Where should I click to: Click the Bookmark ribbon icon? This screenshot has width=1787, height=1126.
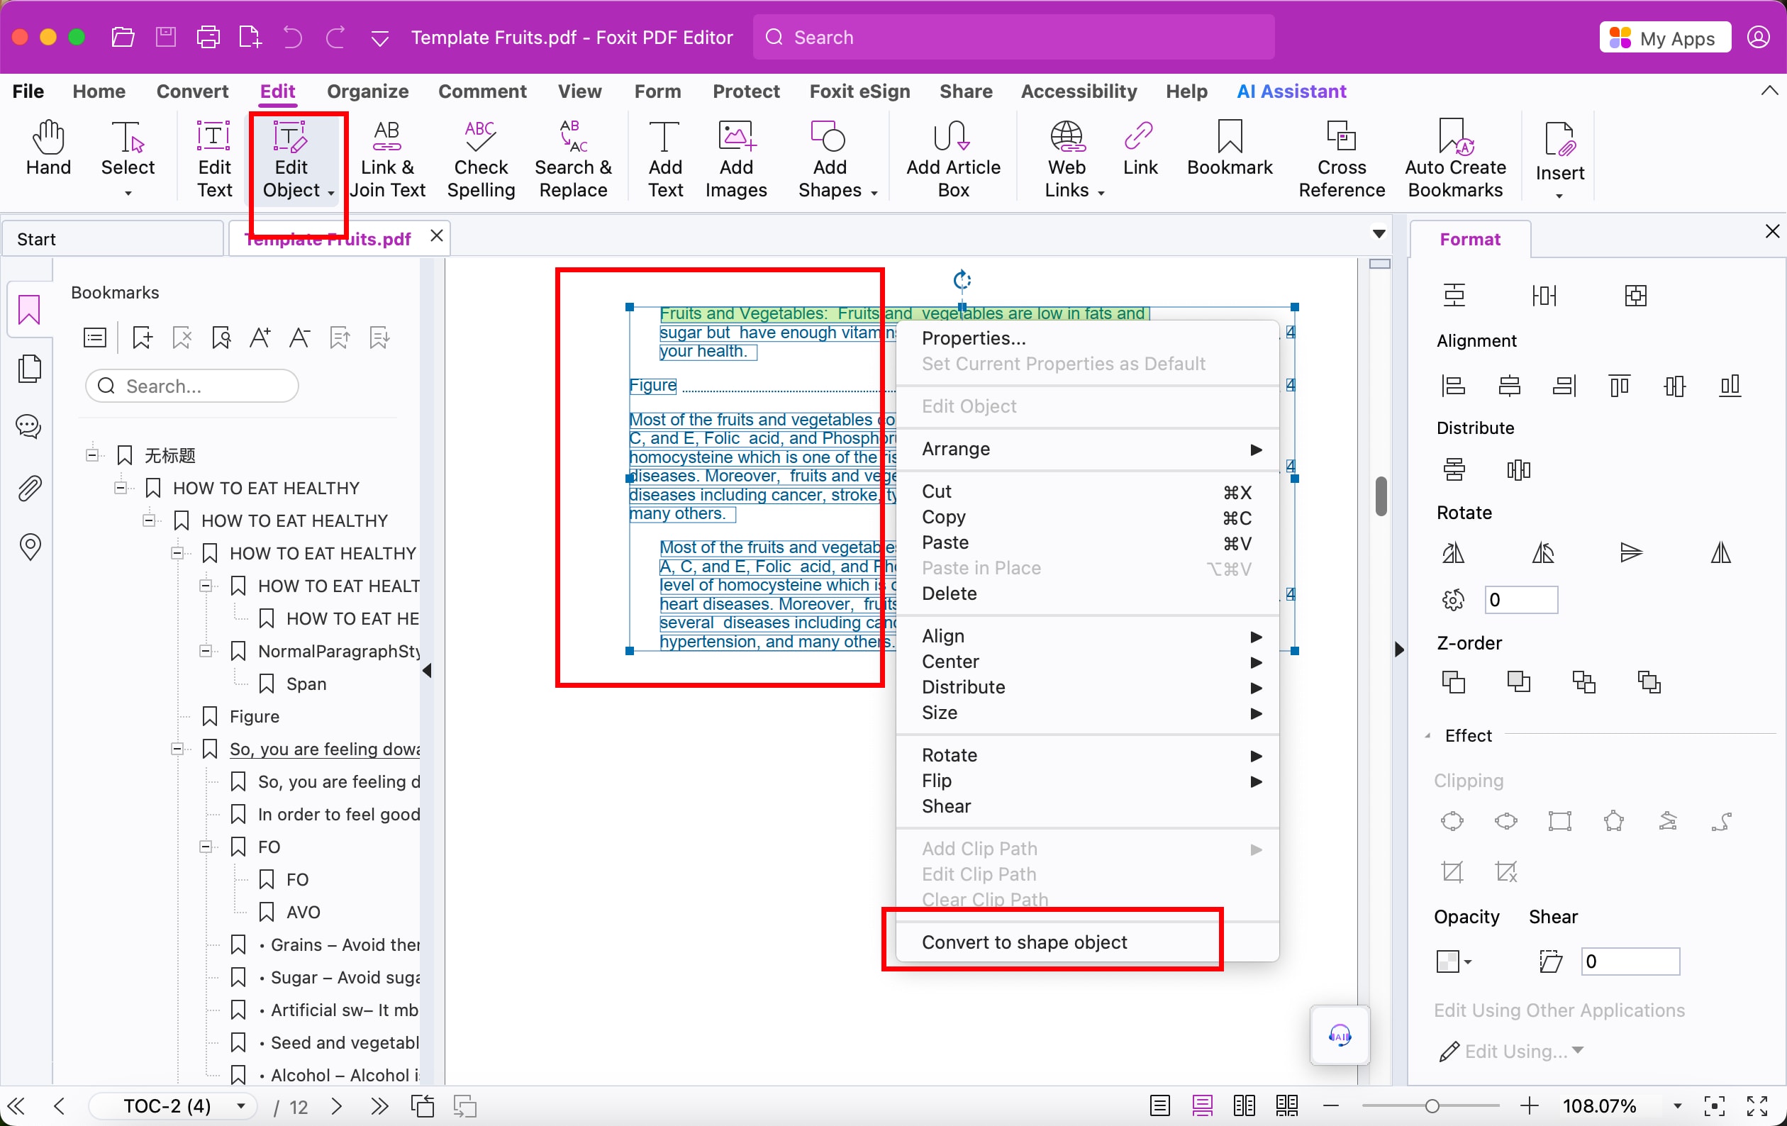(x=1229, y=148)
